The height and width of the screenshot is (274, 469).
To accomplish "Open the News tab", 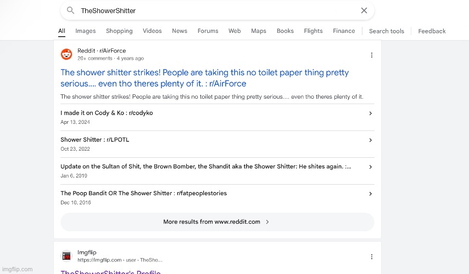I will (180, 31).
